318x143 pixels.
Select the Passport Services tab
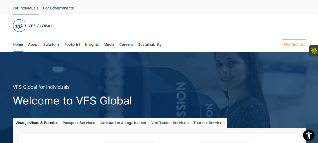(79, 123)
